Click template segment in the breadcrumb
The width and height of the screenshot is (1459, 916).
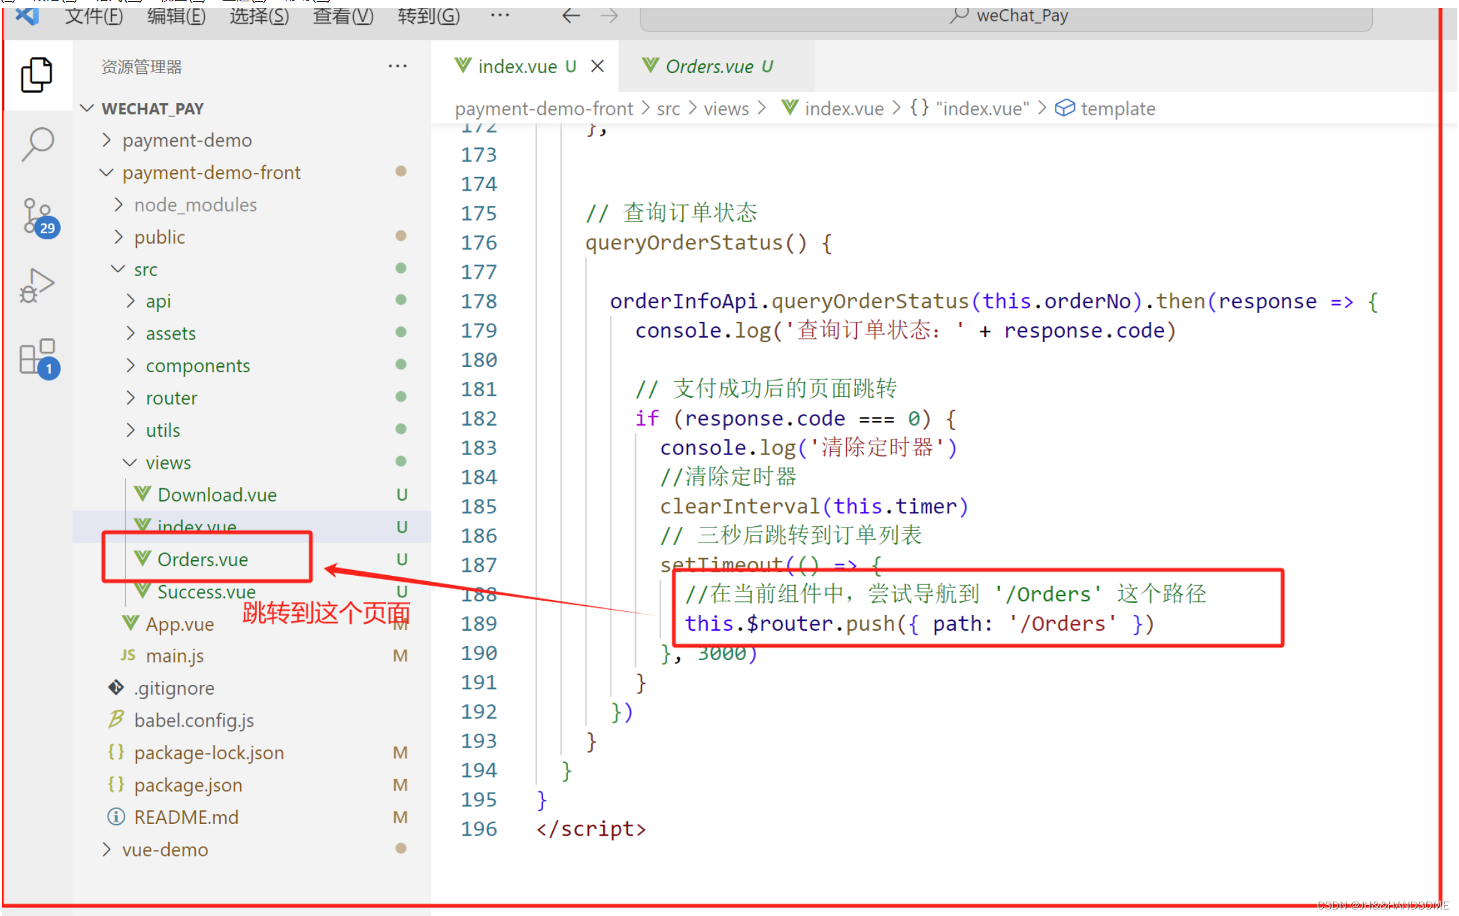click(1118, 108)
